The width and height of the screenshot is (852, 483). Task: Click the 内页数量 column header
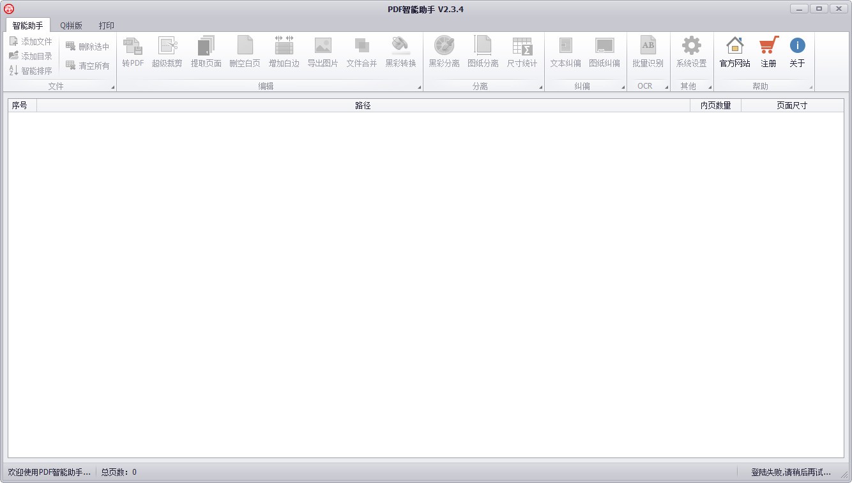click(715, 105)
